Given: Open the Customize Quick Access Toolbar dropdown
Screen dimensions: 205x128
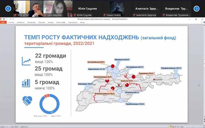Looking at the screenshot, I should pyautogui.click(x=13, y=19).
